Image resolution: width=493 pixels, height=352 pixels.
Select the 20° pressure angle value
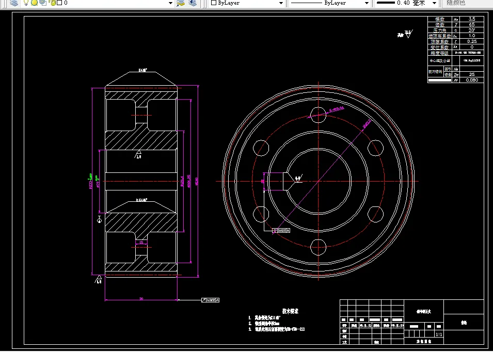tap(472, 30)
